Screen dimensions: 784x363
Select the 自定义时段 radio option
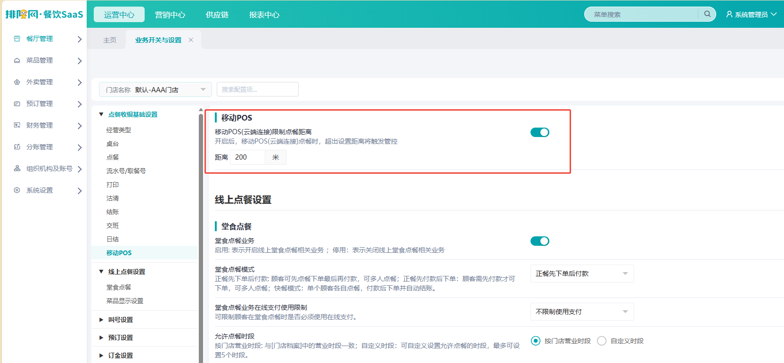coord(602,341)
